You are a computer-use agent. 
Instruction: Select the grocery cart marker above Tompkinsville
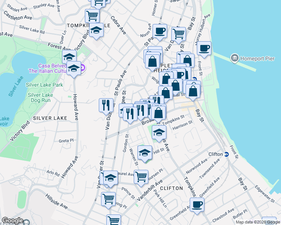(92, 16)
